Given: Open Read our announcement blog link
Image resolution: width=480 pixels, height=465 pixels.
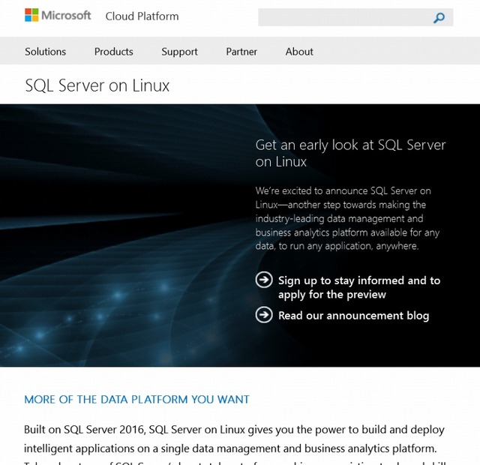Looking at the screenshot, I should (353, 315).
